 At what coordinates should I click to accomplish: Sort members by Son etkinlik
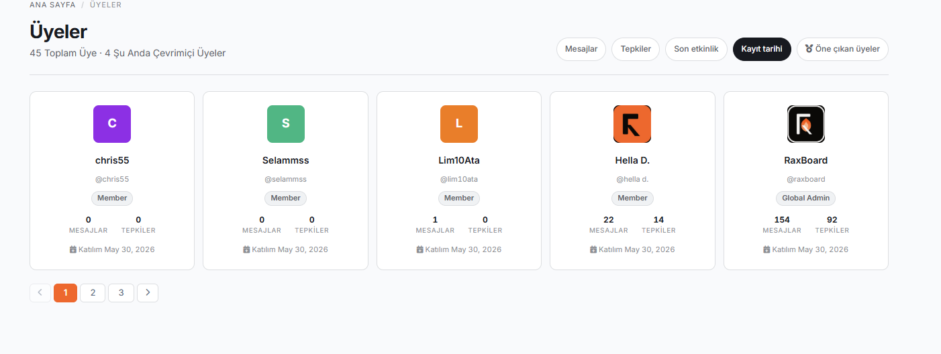(x=696, y=49)
